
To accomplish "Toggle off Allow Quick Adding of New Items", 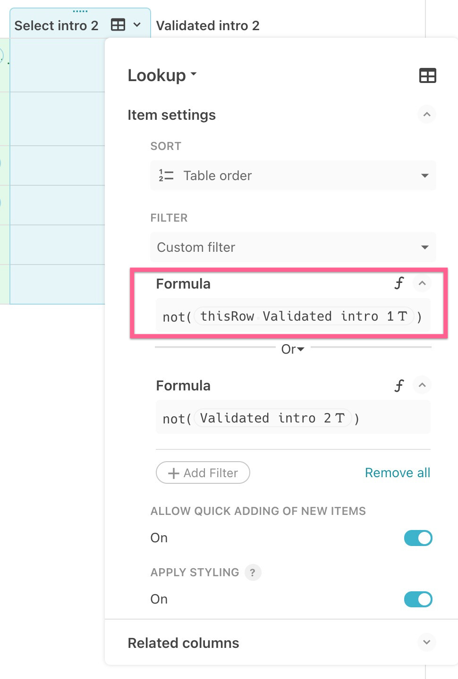I will tap(418, 538).
